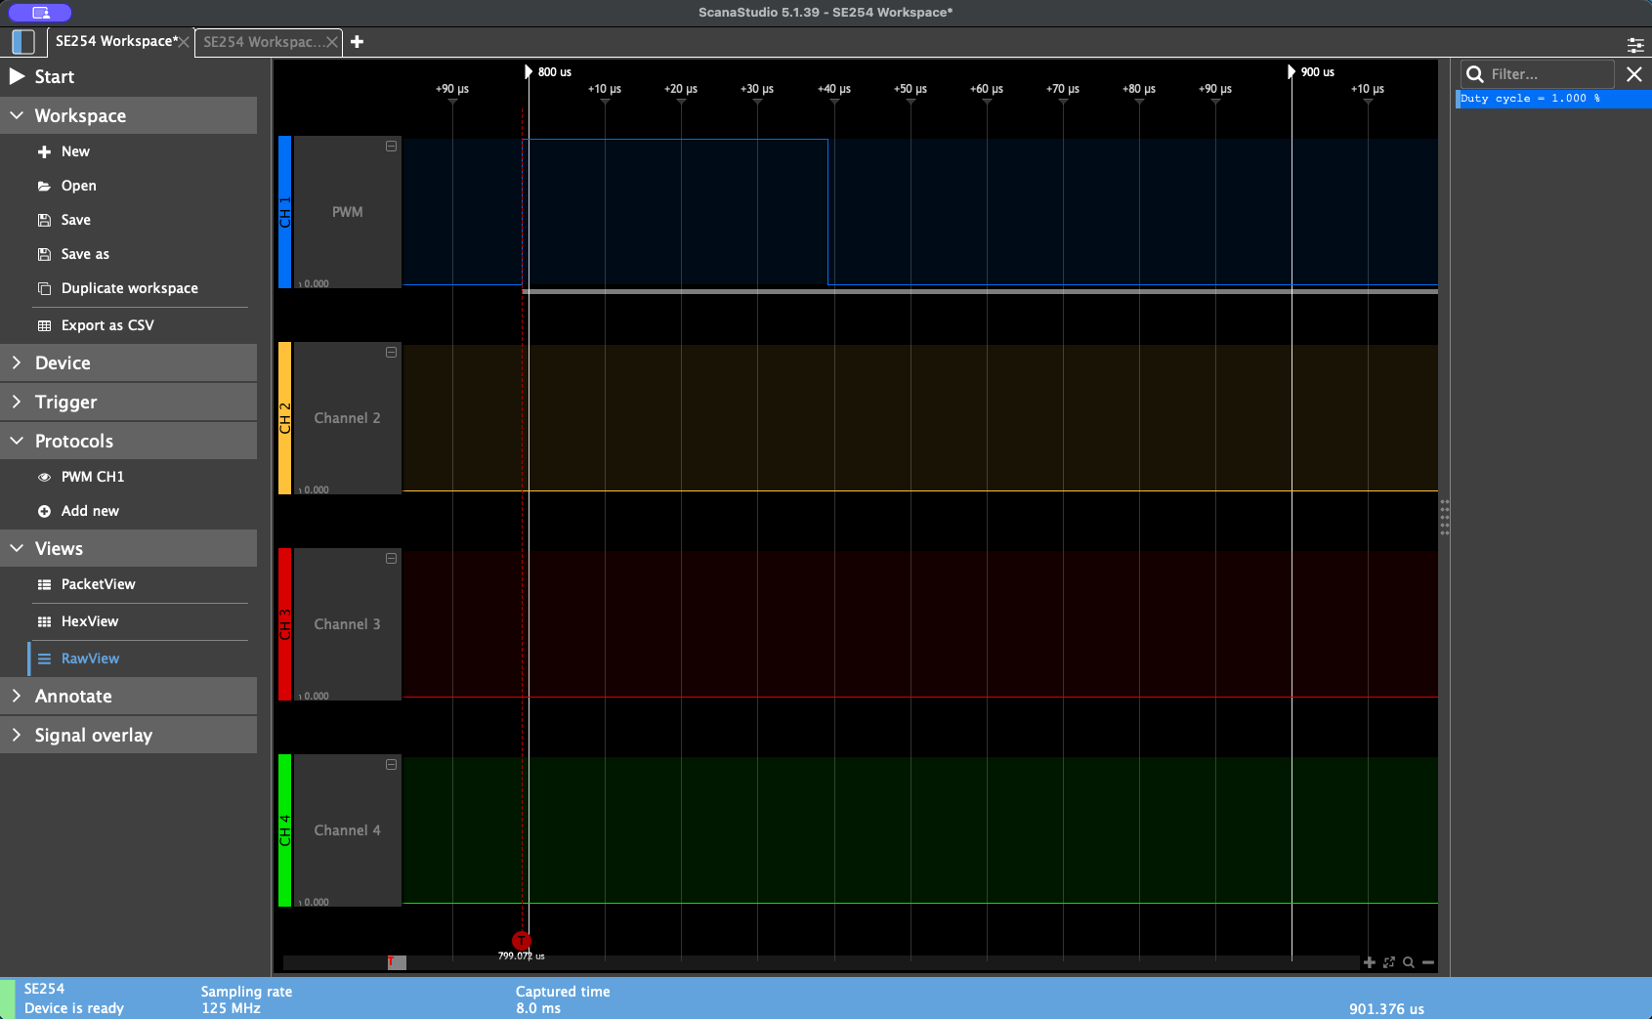Screen dimensions: 1652x1019
Task: Click the zoom in plus icon below the waveform
Action: 1370,962
